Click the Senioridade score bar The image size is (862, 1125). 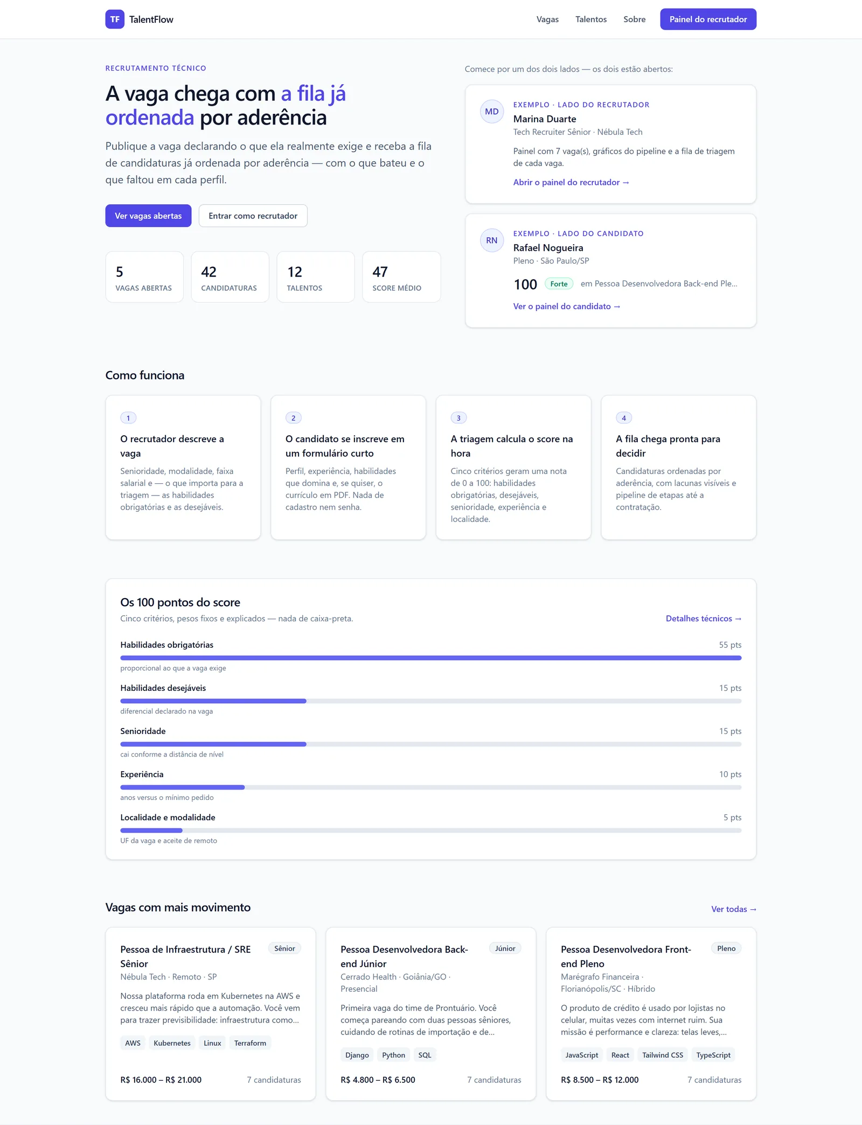tap(431, 744)
